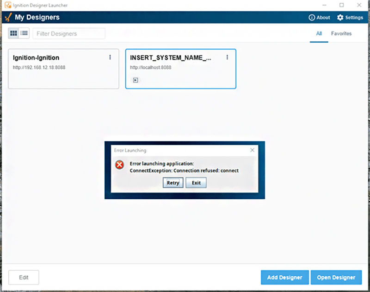Open options menu for Ignition-Ignition card

[110, 57]
